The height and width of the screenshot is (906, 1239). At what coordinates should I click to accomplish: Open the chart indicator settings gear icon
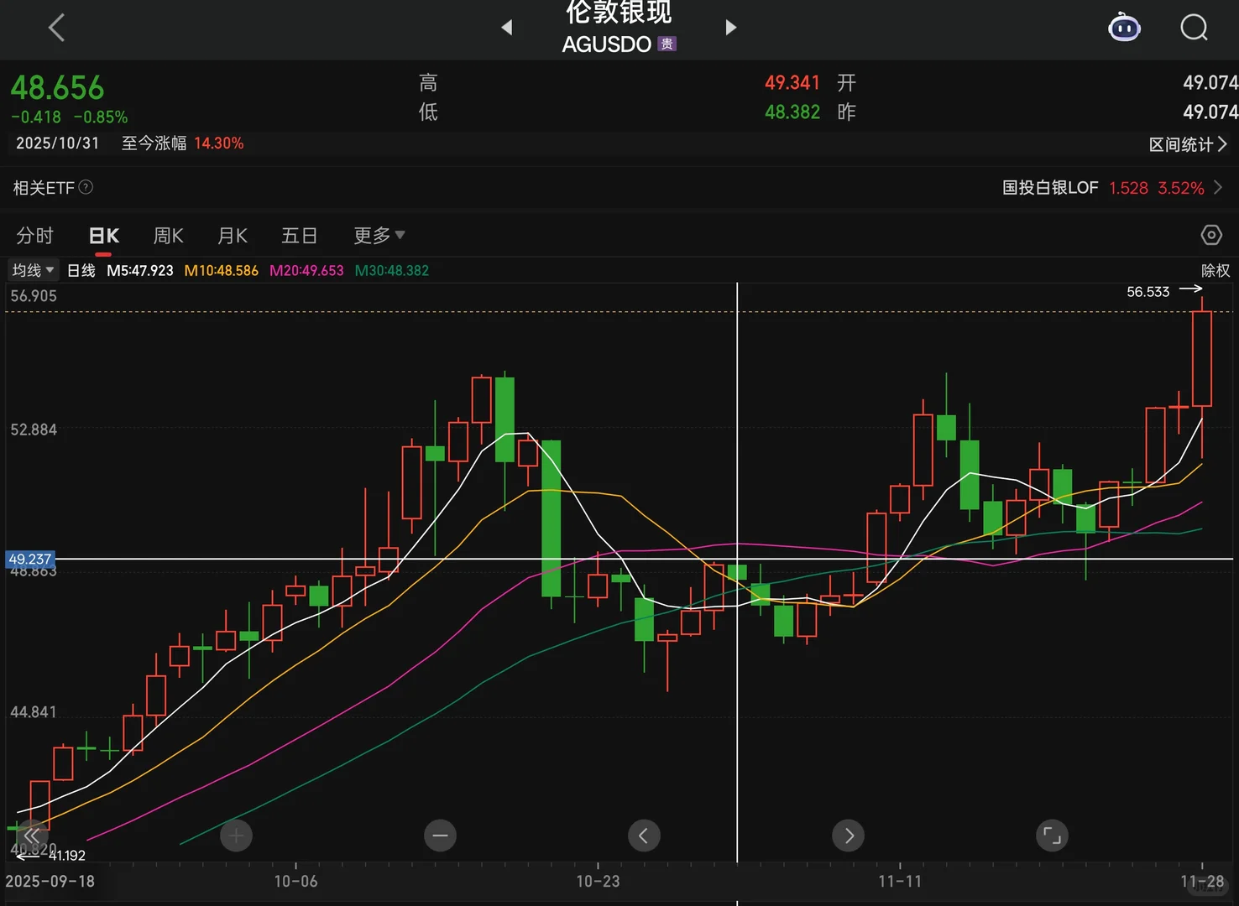[x=1210, y=235]
